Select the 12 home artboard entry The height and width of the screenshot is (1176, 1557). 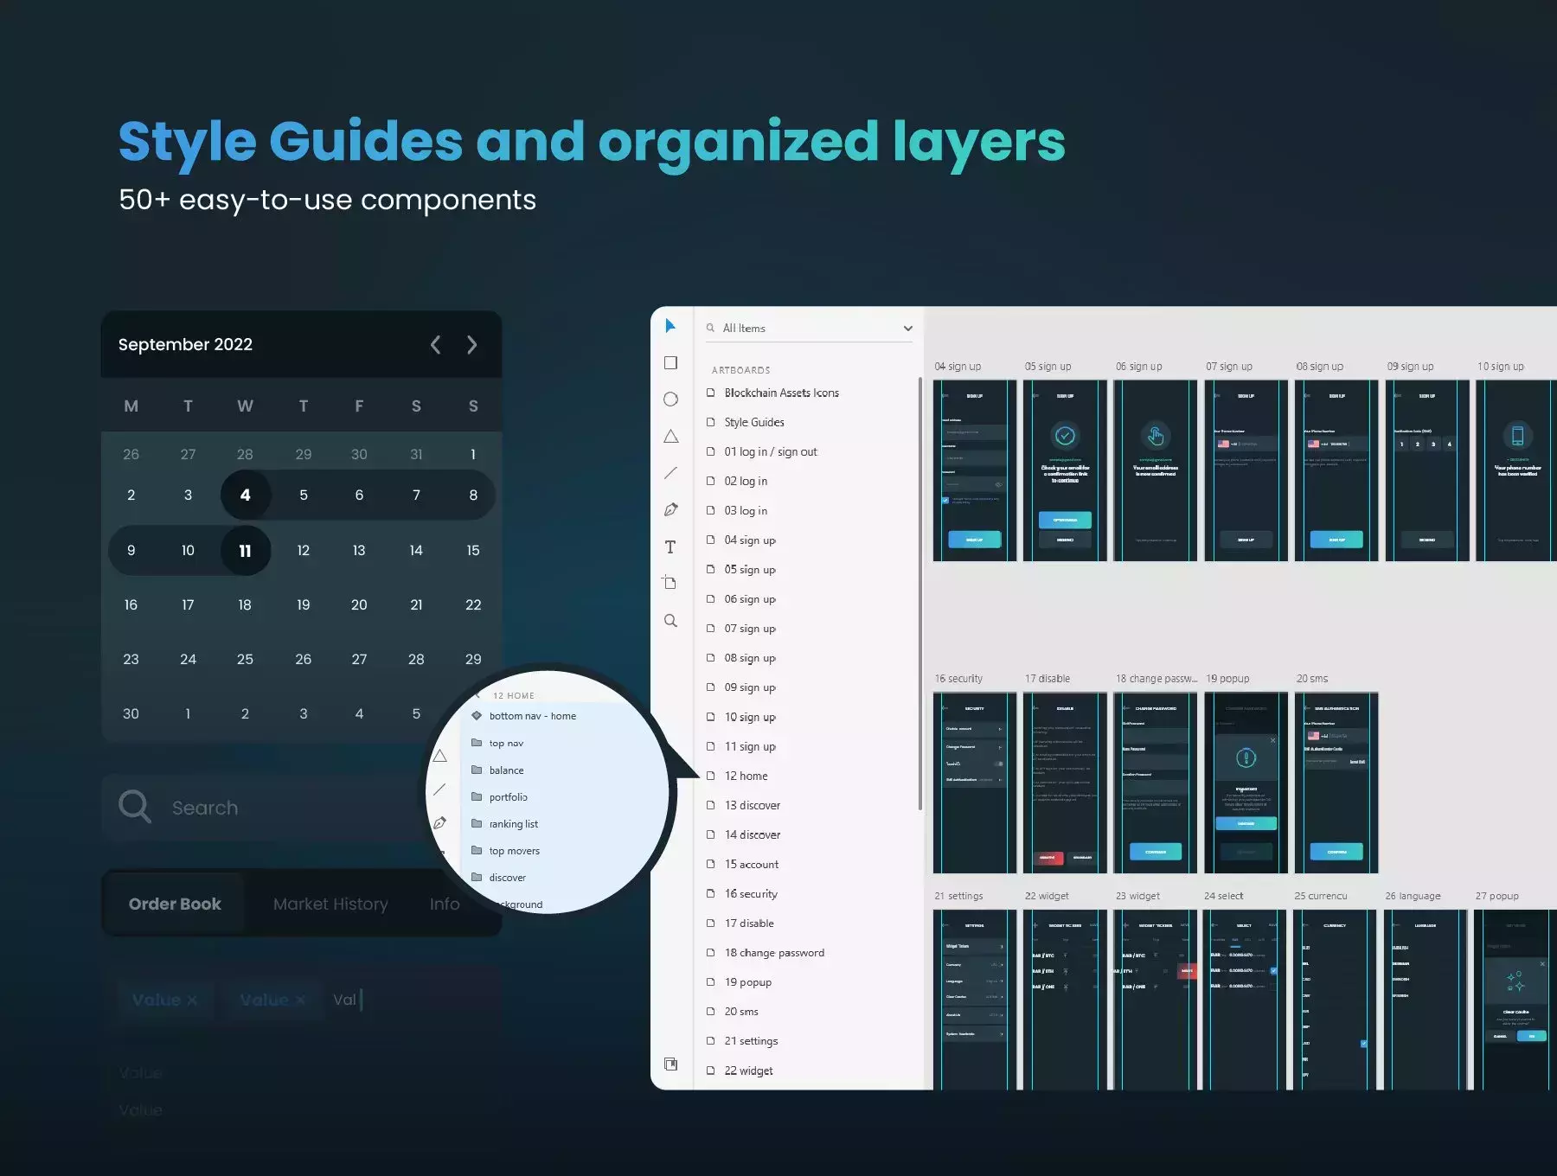click(x=746, y=777)
